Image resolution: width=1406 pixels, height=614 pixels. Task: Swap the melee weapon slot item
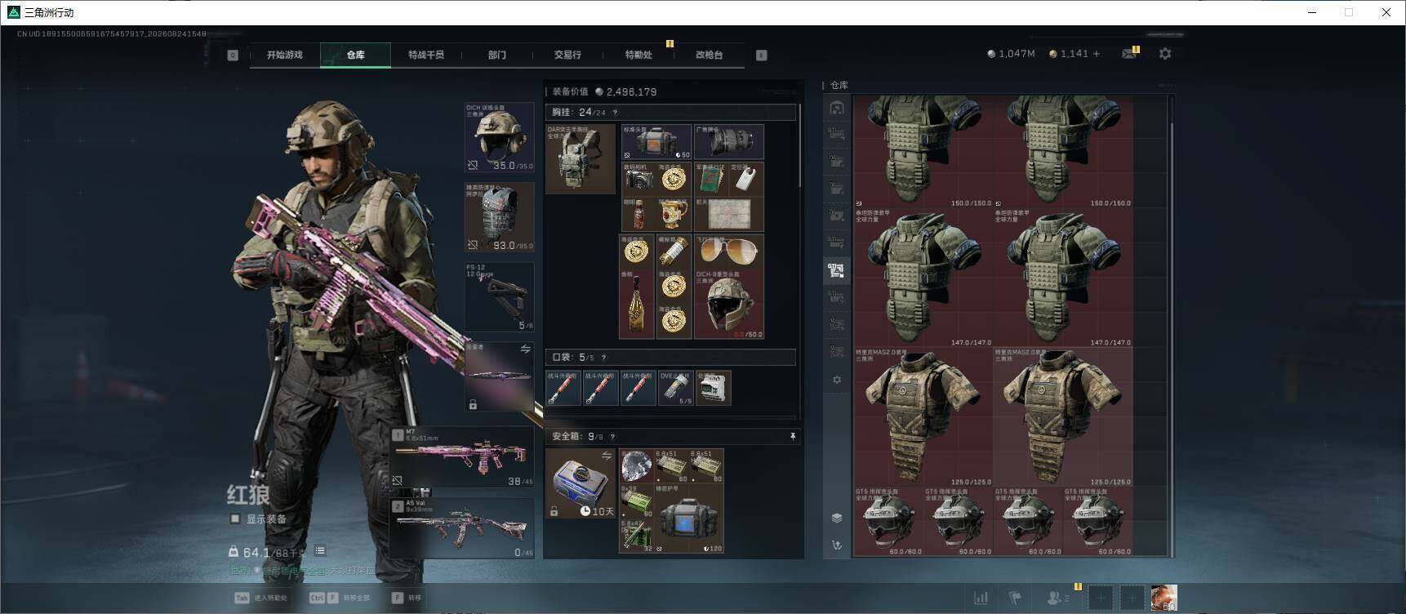(x=526, y=349)
